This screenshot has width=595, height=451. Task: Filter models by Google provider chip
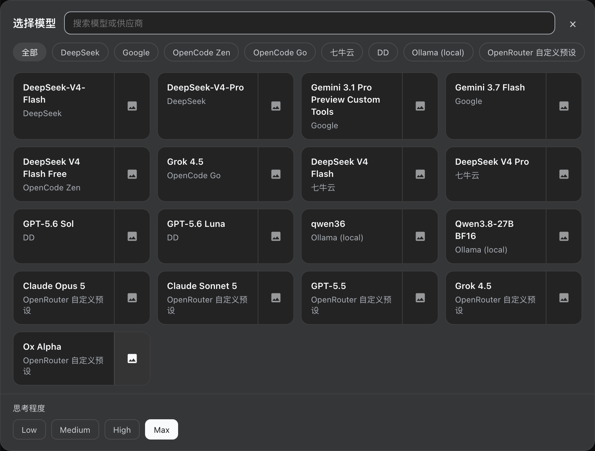(x=136, y=52)
